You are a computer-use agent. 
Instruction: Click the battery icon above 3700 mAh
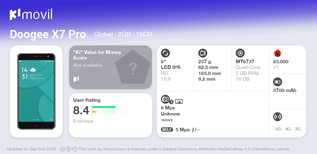pyautogui.click(x=278, y=82)
